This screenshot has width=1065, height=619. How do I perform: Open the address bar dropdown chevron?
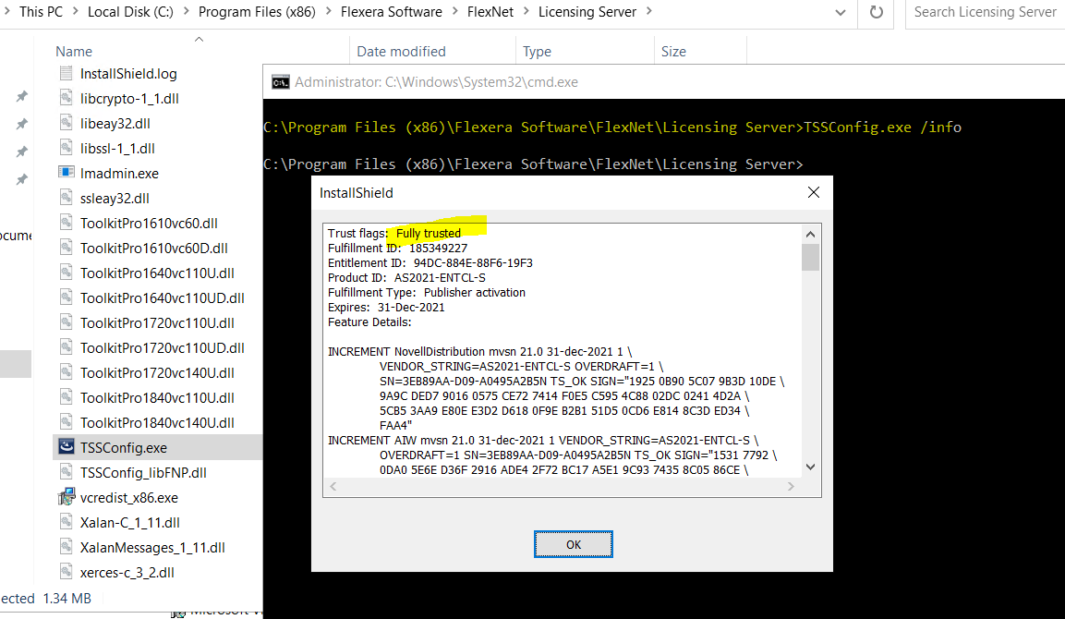point(840,12)
